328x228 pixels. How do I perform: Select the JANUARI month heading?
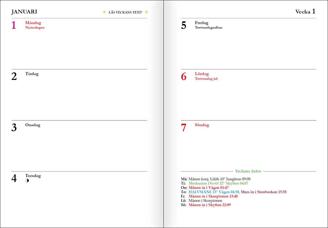pyautogui.click(x=24, y=12)
